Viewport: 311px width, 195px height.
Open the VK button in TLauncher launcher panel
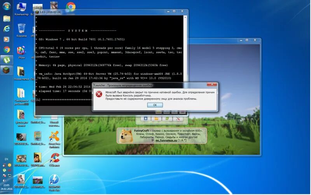click(x=145, y=119)
